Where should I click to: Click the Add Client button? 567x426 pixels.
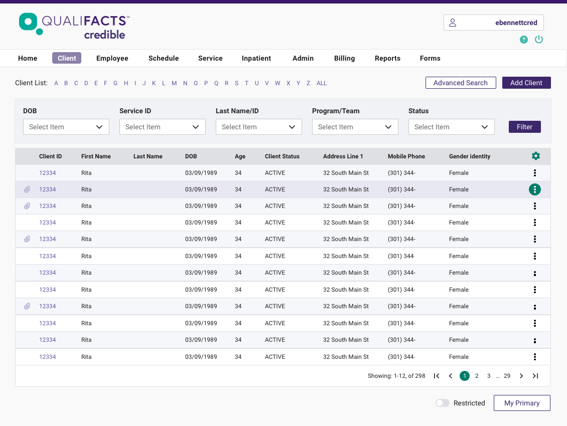(x=526, y=83)
